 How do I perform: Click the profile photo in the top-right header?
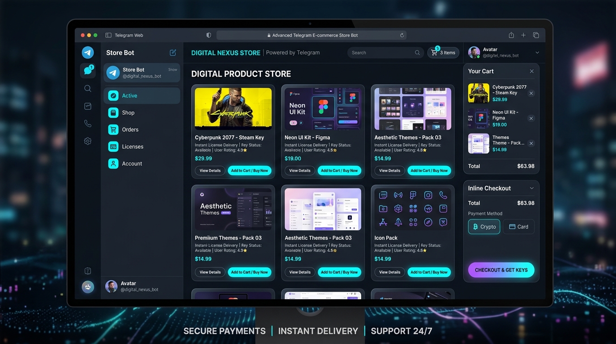click(474, 52)
